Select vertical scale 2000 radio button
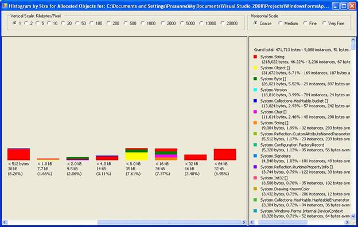Viewport: 358px width, 227px height. [x=162, y=24]
